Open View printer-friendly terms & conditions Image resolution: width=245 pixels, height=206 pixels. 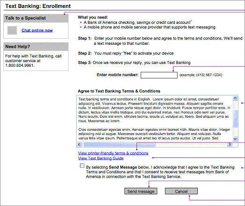pyautogui.click(x=113, y=153)
